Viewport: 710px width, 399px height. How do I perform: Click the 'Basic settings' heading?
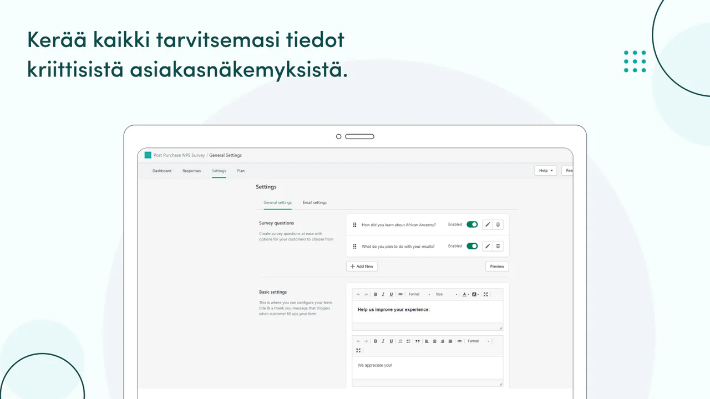(273, 291)
